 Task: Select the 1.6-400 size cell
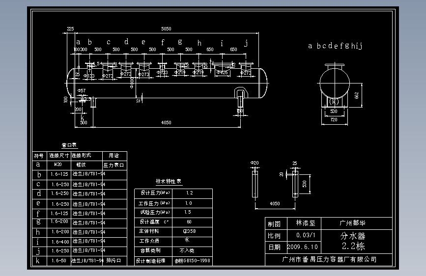[60, 242]
